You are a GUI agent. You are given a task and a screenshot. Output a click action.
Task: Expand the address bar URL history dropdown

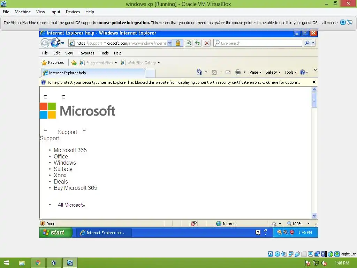(170, 43)
